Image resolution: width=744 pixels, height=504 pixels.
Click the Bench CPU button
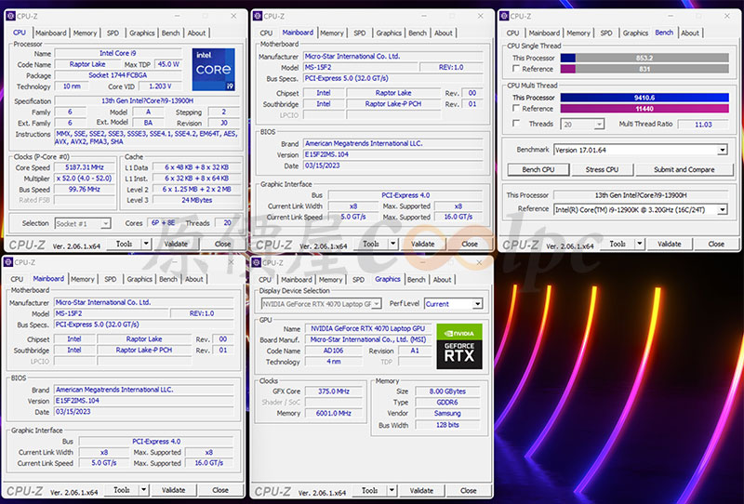click(x=538, y=169)
